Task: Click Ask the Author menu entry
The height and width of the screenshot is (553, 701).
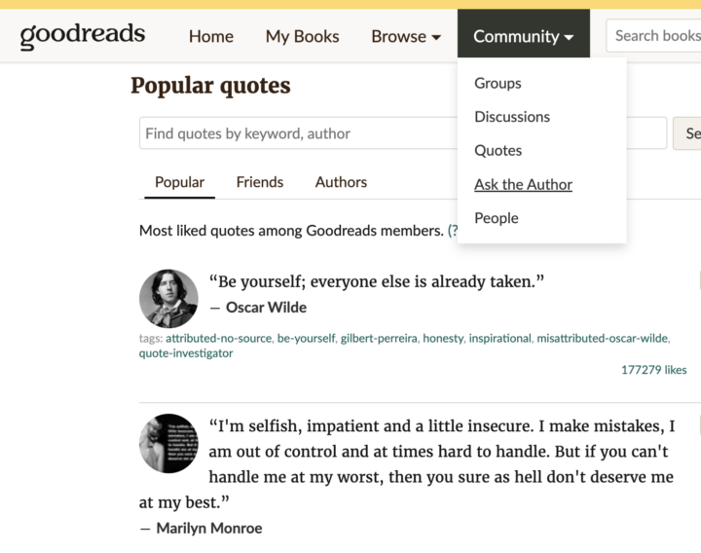Action: (x=523, y=185)
